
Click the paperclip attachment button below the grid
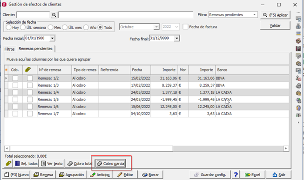point(8,164)
